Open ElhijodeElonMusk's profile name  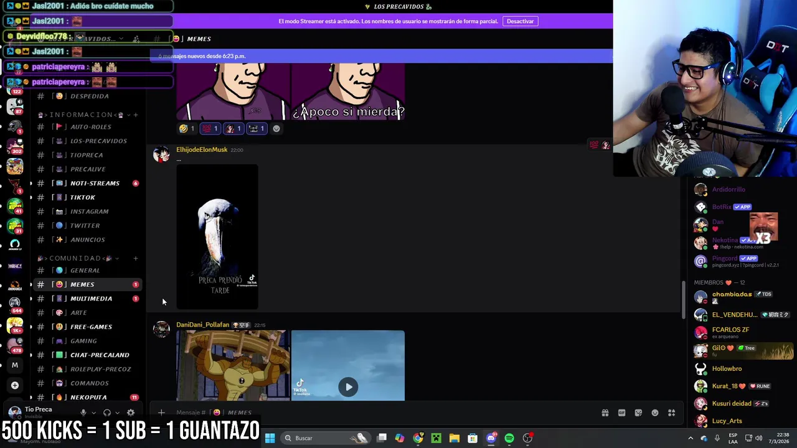click(202, 149)
